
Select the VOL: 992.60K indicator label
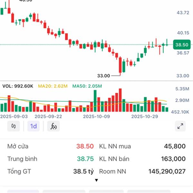coord(18,86)
